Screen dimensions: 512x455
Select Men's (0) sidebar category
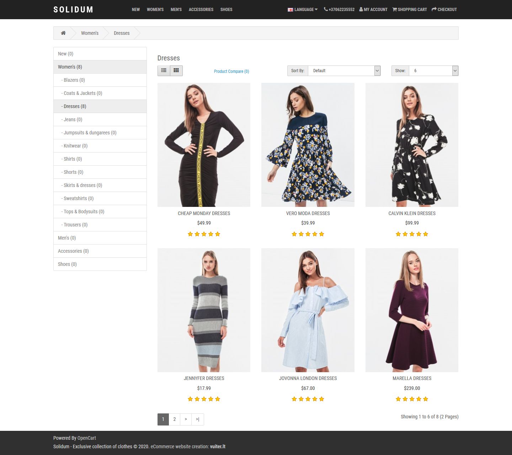(100, 238)
